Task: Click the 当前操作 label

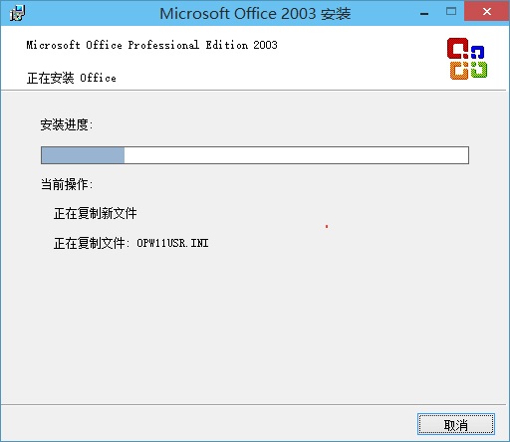Action: click(x=67, y=184)
